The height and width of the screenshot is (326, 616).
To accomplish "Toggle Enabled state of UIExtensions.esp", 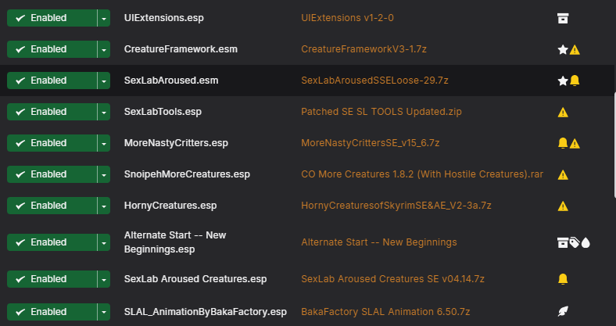I will point(52,18).
